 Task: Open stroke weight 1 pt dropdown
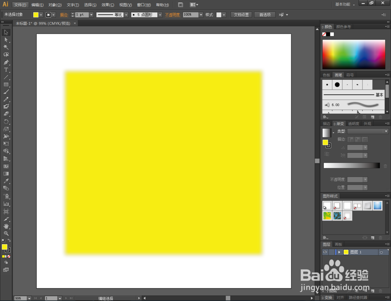(91, 15)
